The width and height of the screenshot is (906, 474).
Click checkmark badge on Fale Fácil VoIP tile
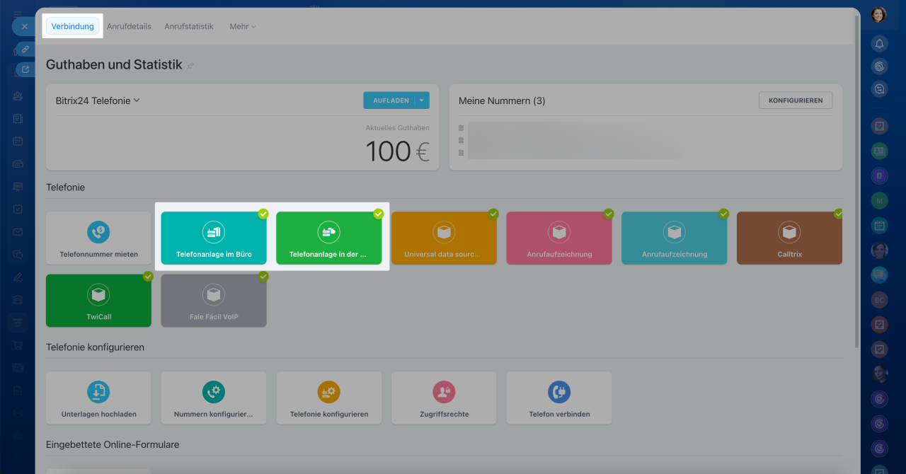(x=263, y=277)
